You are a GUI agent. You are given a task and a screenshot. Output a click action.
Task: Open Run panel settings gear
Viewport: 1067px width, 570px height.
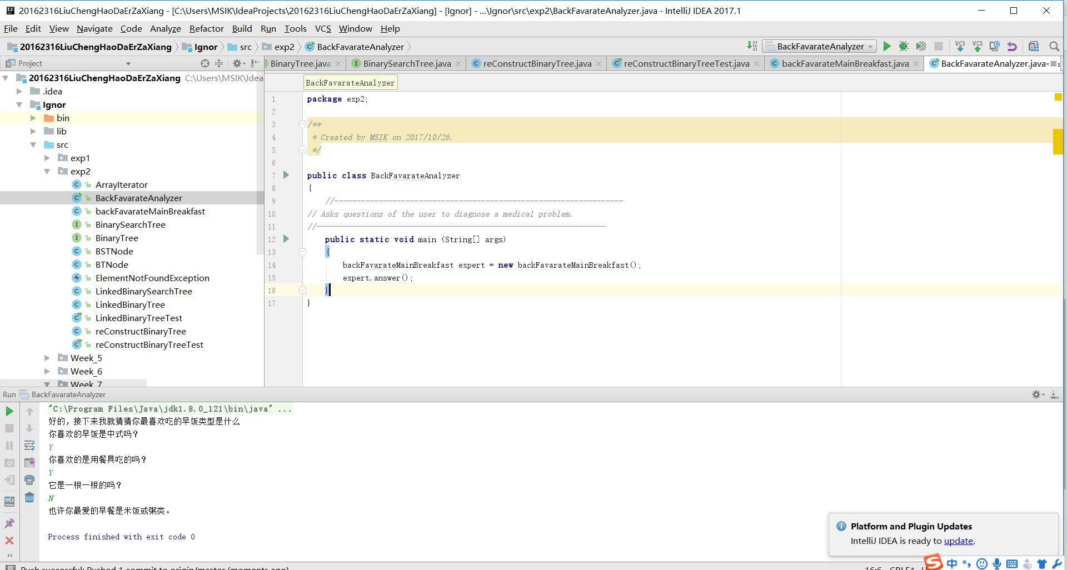point(1038,394)
